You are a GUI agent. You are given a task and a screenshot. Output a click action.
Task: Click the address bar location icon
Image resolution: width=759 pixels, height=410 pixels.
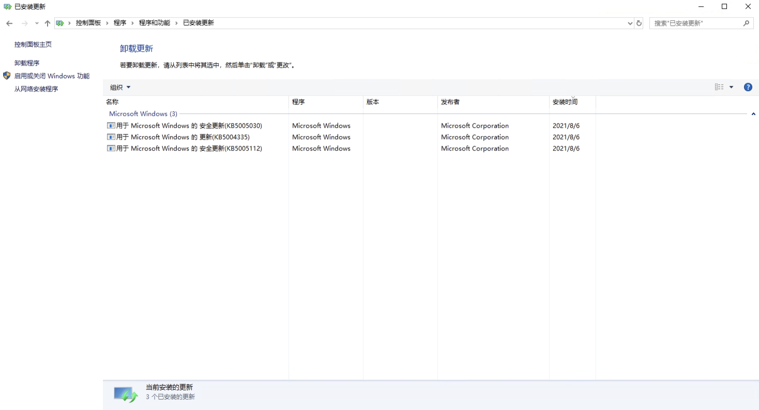60,23
